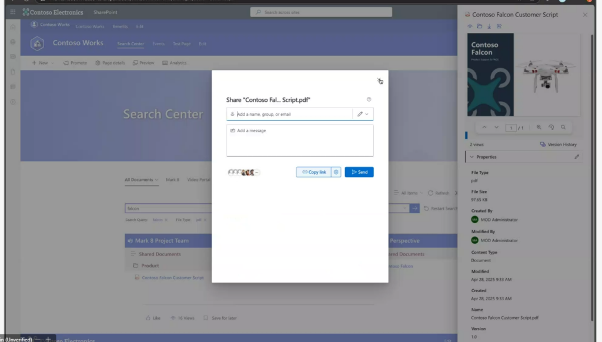The height and width of the screenshot is (342, 602).
Task: Remove the falcon search query filter
Action: click(166, 220)
